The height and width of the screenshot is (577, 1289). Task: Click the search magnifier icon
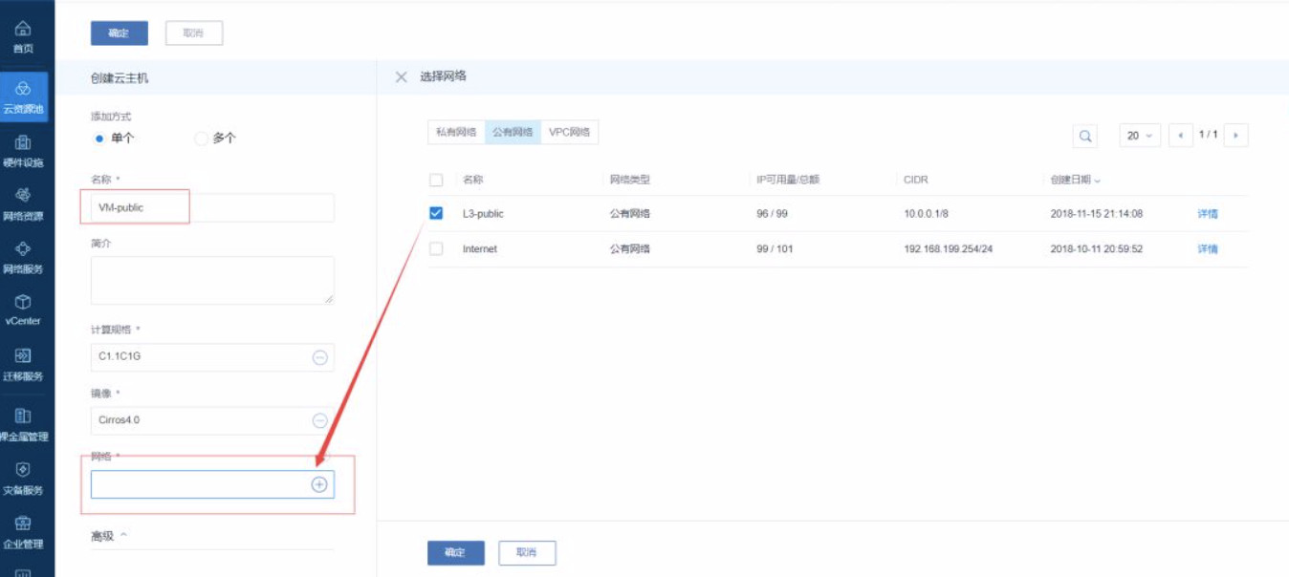click(x=1085, y=136)
